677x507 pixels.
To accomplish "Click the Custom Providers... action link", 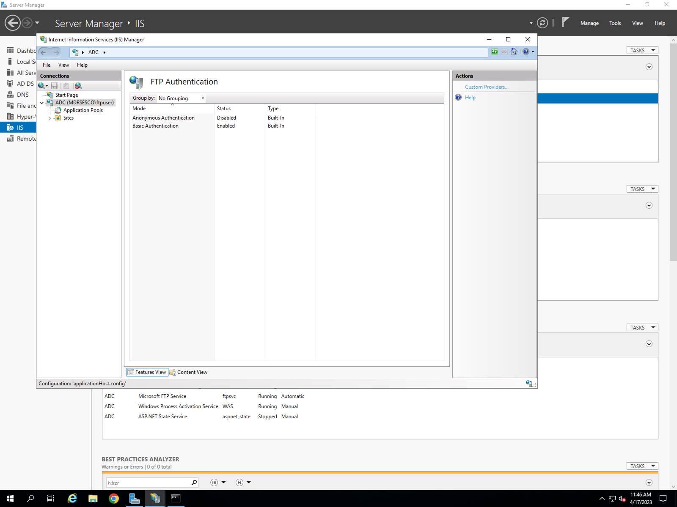I will click(x=487, y=87).
